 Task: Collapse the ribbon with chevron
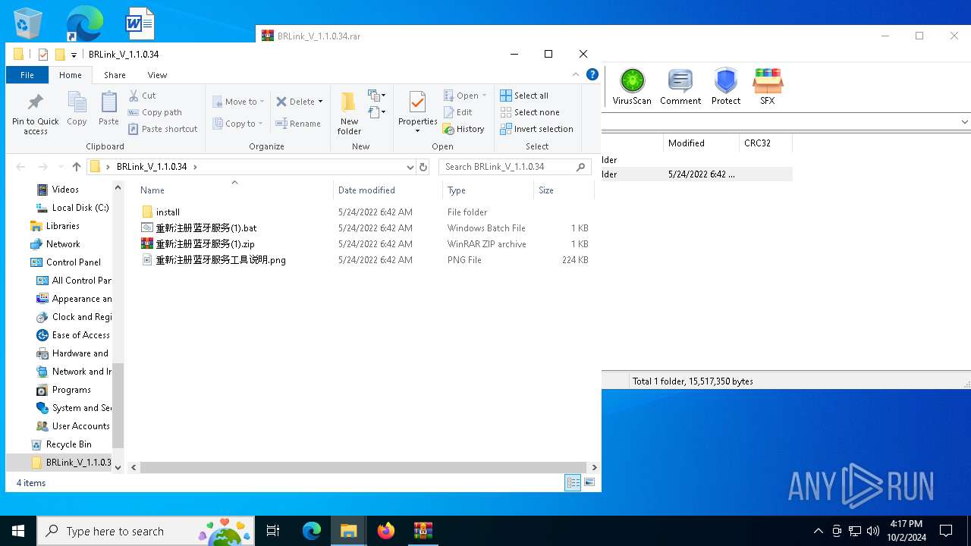coord(575,74)
